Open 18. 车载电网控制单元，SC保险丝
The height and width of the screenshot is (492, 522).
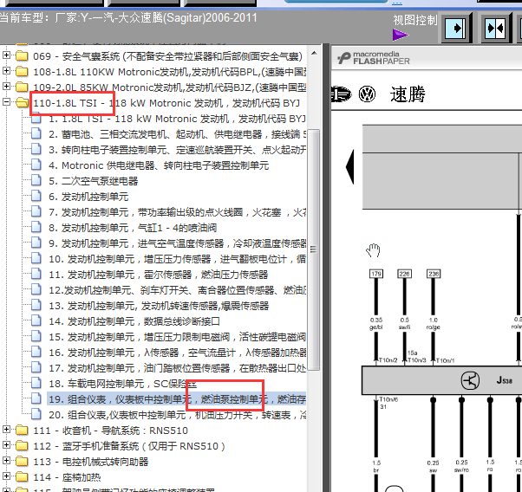pyautogui.click(x=122, y=385)
